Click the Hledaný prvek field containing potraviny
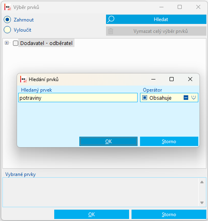Viewport: 208px width, 221px height. tap(78, 98)
